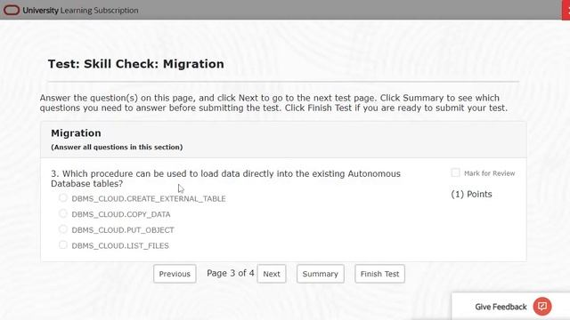Click the red close button at top right

pos(566,10)
